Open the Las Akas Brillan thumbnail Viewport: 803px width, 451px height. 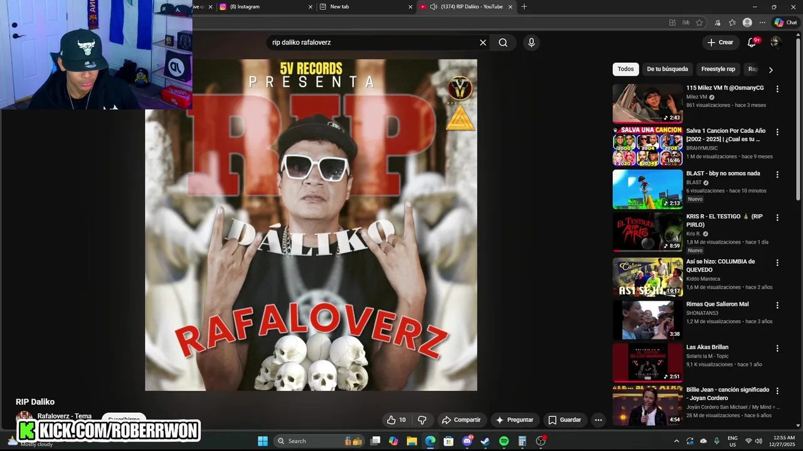(x=647, y=363)
